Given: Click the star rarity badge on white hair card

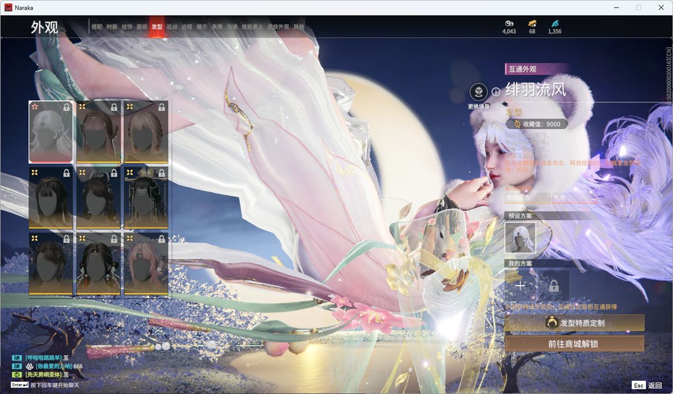Looking at the screenshot, I should (35, 107).
